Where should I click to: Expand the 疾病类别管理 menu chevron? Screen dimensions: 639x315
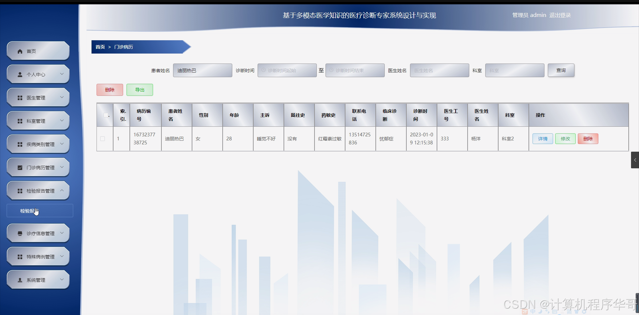[x=62, y=144]
